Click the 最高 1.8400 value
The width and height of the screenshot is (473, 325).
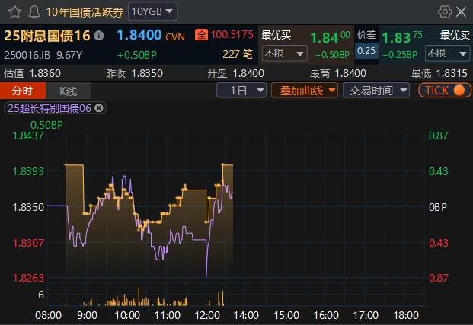point(338,73)
